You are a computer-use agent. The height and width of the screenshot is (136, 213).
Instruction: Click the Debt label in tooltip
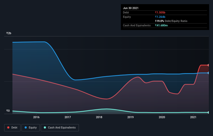pyautogui.click(x=126, y=12)
